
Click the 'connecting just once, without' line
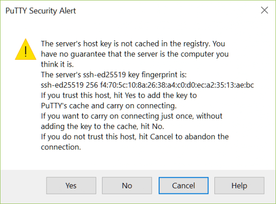132,116
